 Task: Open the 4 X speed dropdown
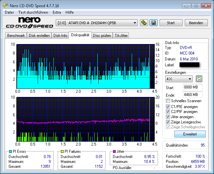point(179,79)
